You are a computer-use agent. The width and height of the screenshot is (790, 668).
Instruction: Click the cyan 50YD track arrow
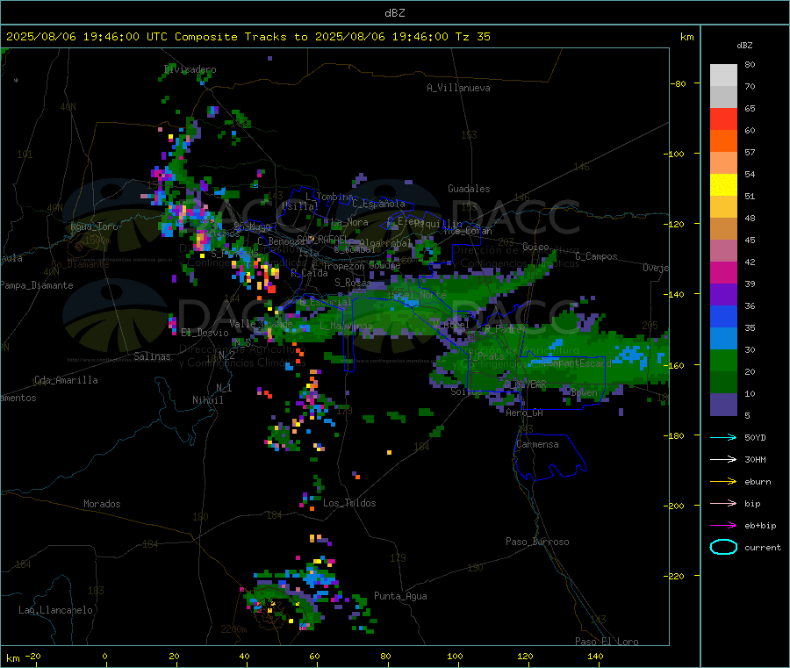tap(723, 437)
